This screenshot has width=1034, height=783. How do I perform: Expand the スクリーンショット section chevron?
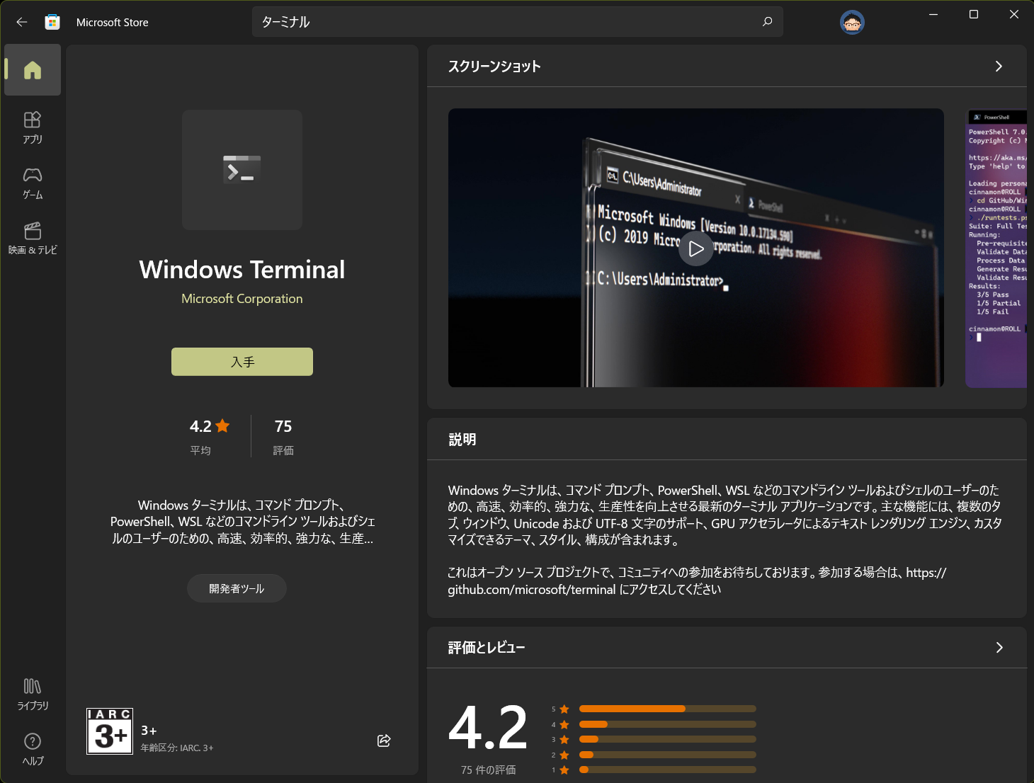(x=999, y=66)
